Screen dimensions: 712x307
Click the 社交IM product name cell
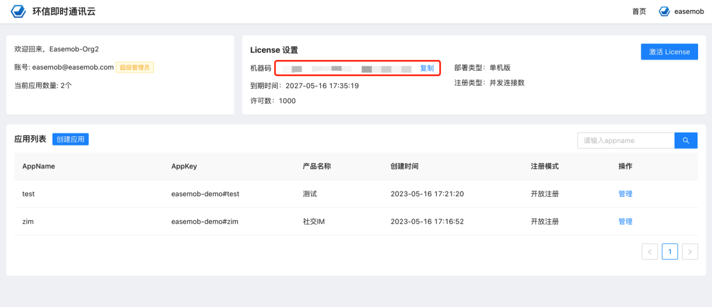[x=313, y=221]
